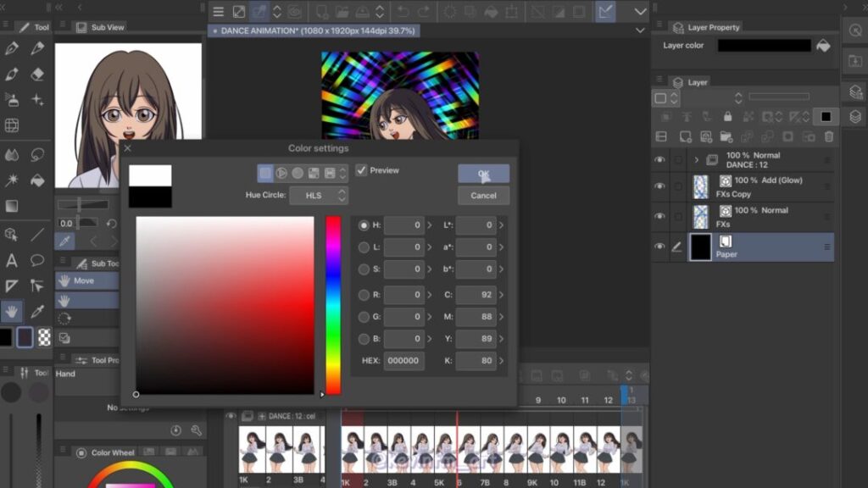Viewport: 868px width, 488px height.
Task: Select the Text tool
Action: (x=12, y=260)
